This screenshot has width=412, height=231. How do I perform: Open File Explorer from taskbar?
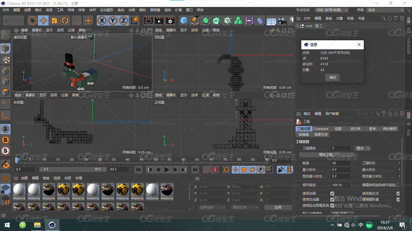tap(37, 225)
